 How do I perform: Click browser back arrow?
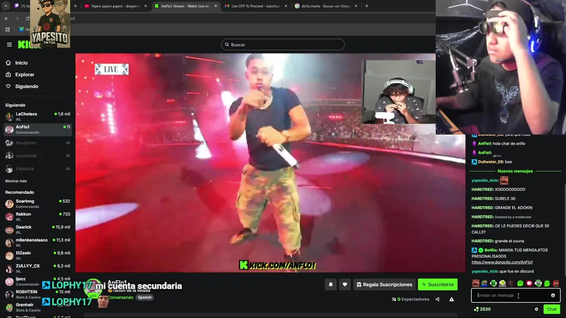(x=6, y=19)
